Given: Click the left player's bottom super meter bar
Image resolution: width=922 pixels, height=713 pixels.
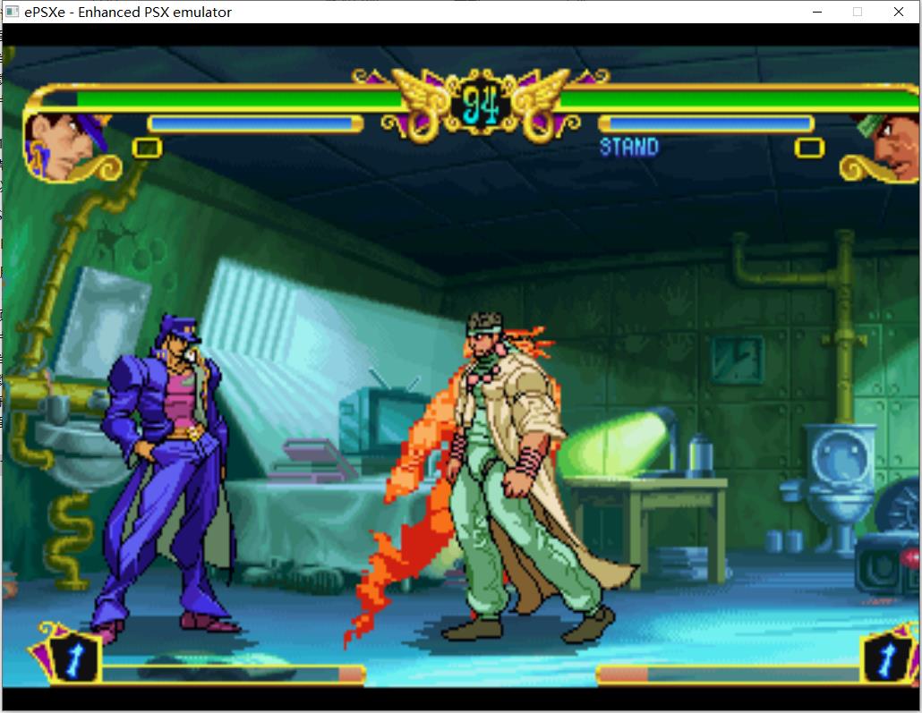Looking at the screenshot, I should (x=233, y=674).
